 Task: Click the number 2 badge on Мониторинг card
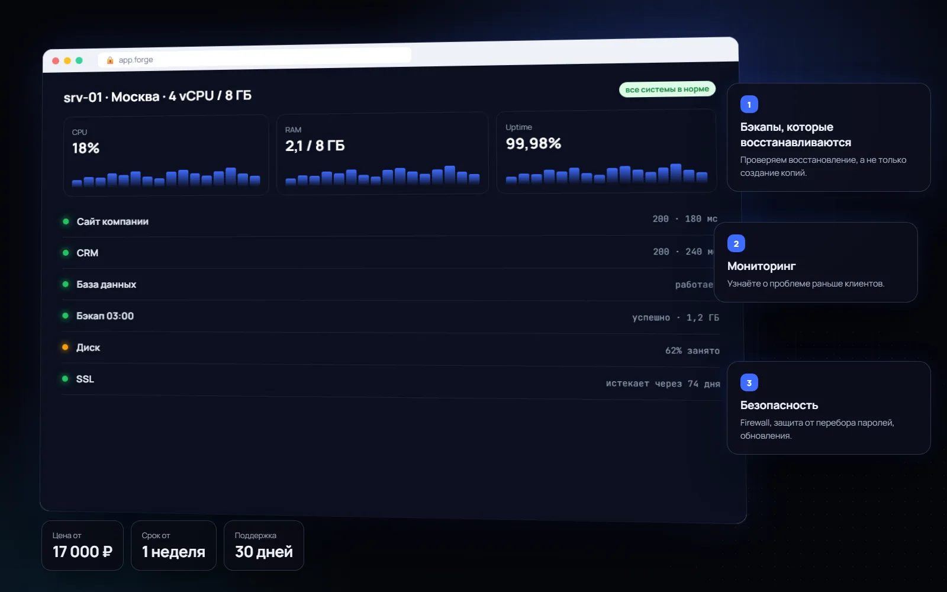click(736, 244)
